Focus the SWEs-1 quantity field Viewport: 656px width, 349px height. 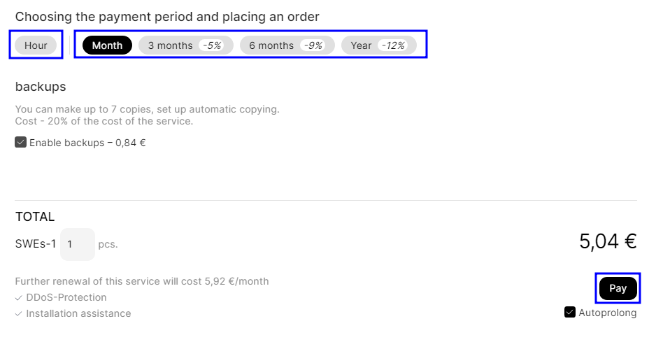pos(77,245)
